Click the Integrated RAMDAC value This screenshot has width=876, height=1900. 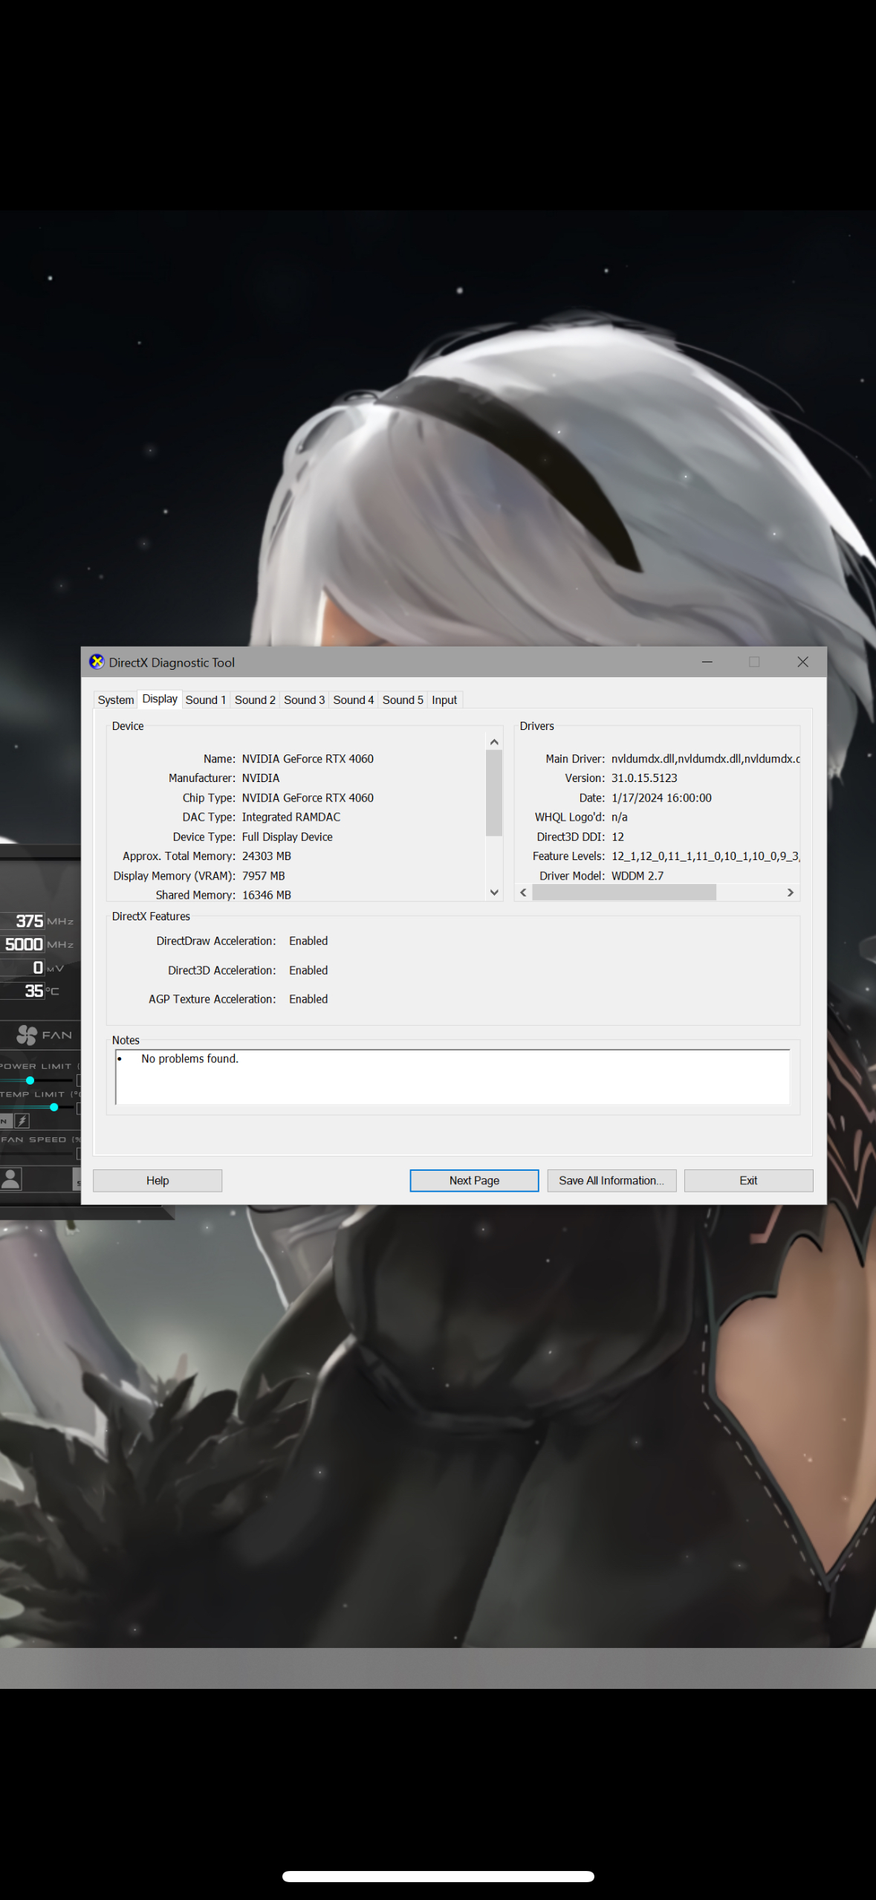tap(291, 817)
